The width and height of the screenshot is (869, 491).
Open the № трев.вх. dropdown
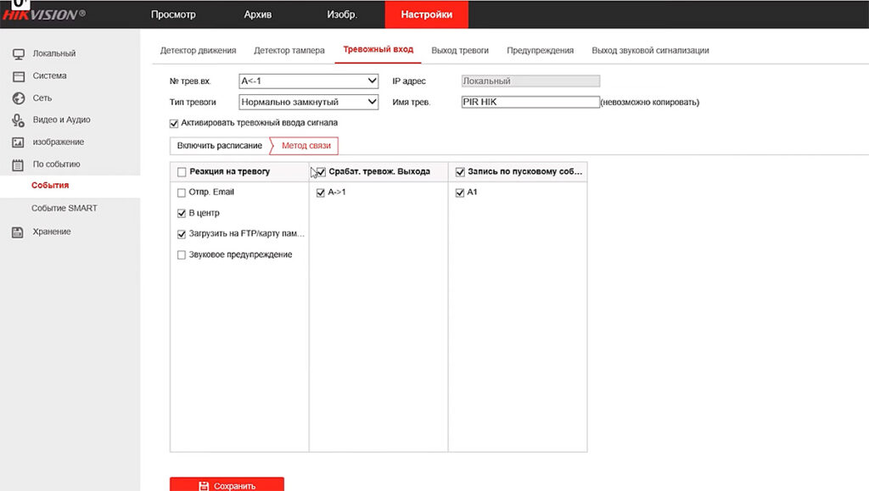309,81
